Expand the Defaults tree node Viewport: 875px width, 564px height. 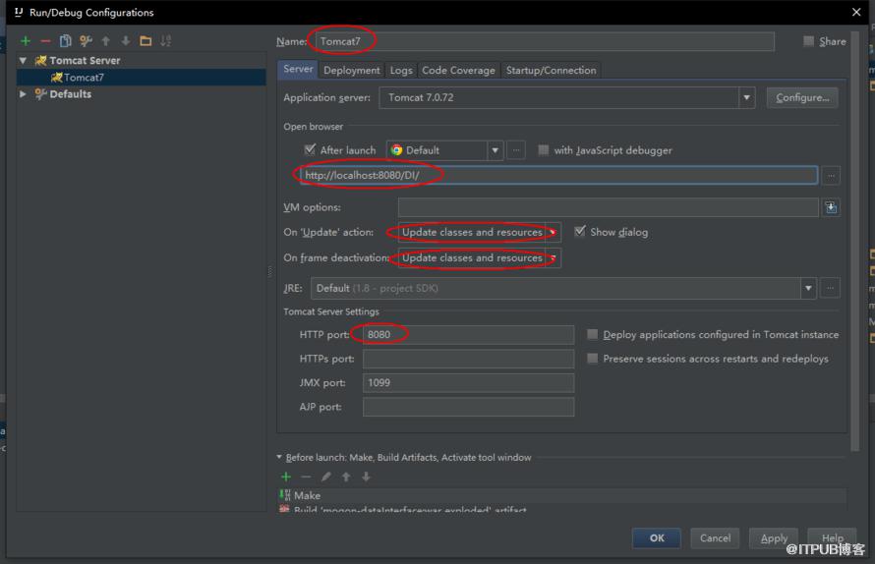[x=23, y=93]
